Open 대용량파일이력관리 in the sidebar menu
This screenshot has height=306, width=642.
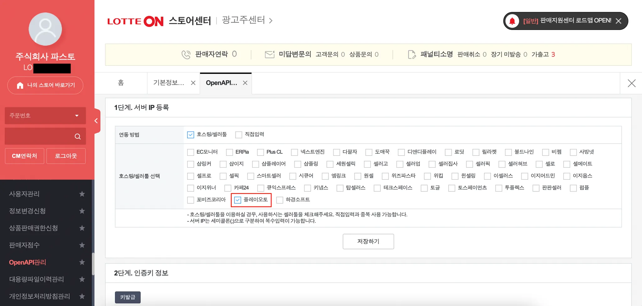pos(37,279)
